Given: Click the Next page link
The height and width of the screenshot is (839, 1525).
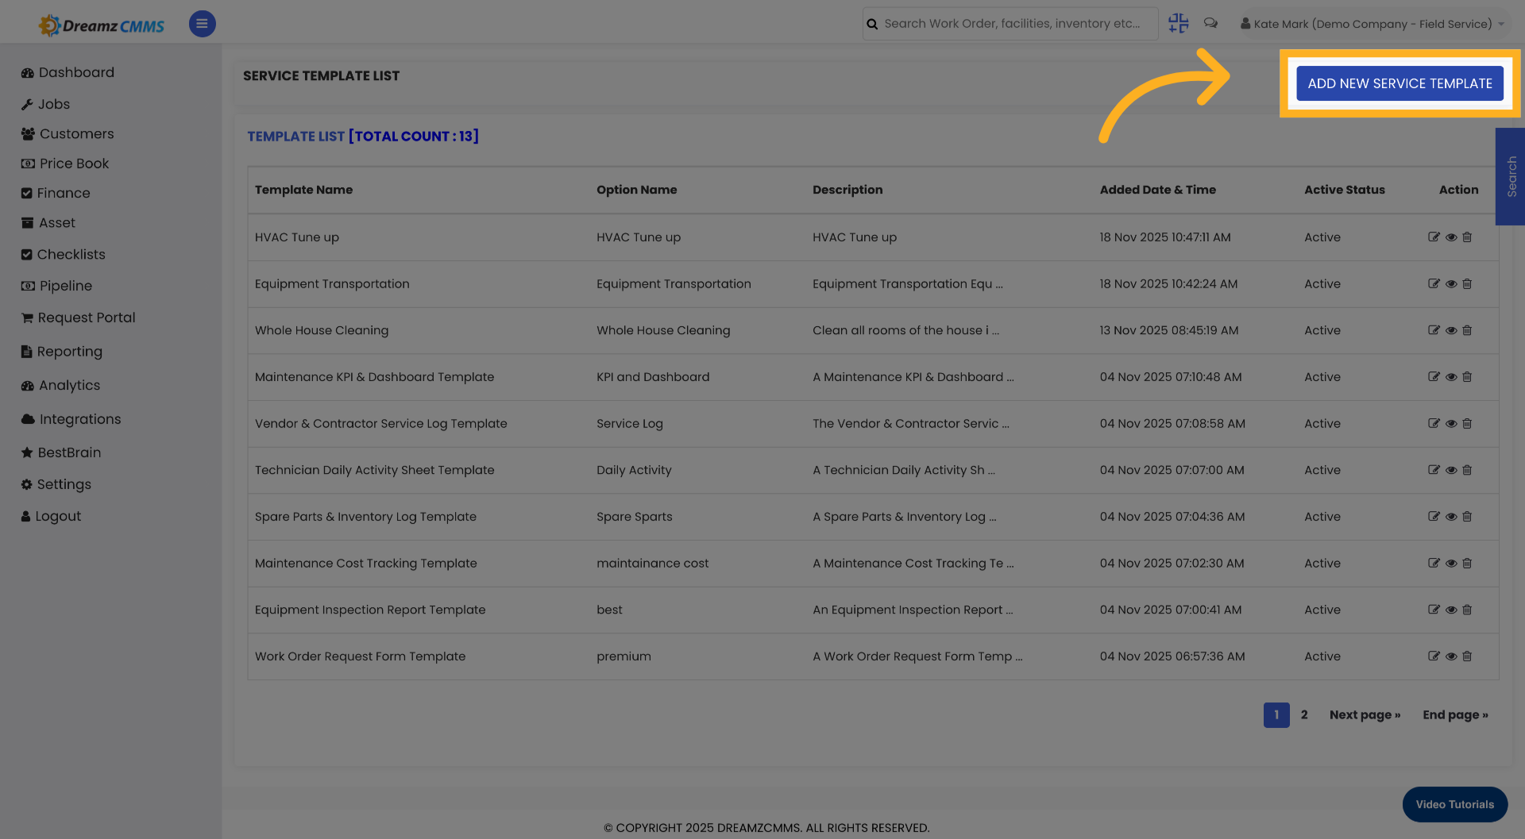Looking at the screenshot, I should pyautogui.click(x=1365, y=714).
